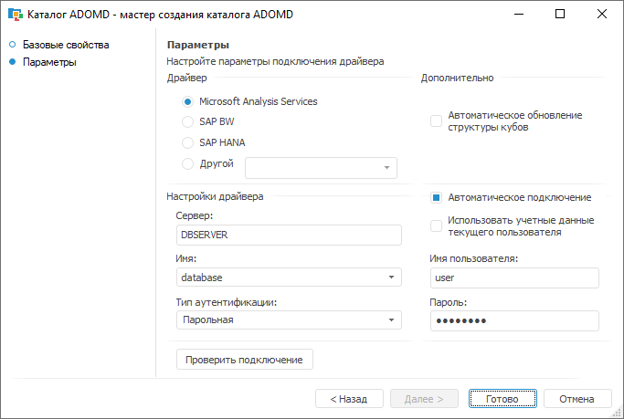Click Проверить подключение button

tap(244, 360)
